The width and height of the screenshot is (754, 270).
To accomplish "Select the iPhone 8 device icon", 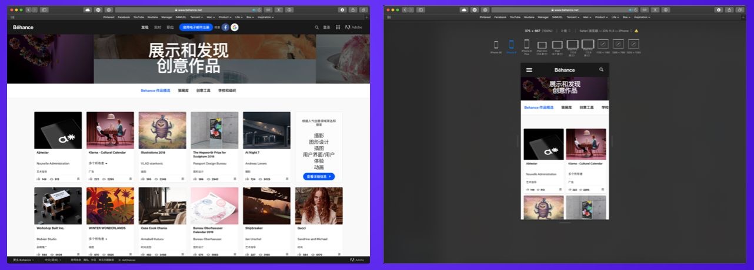I will click(511, 45).
